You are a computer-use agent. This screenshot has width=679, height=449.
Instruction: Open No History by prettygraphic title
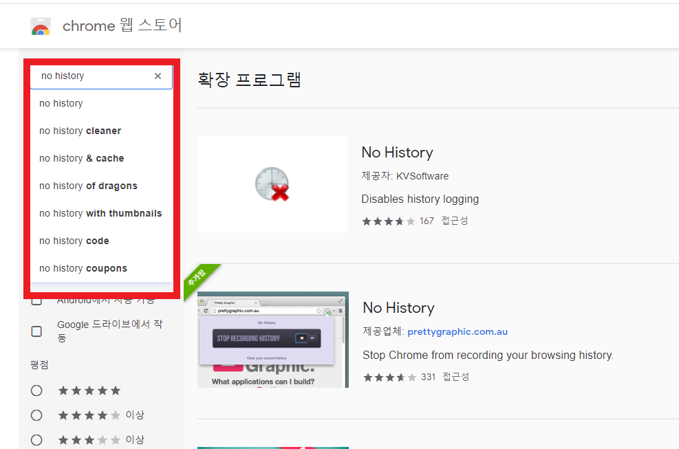[398, 308]
